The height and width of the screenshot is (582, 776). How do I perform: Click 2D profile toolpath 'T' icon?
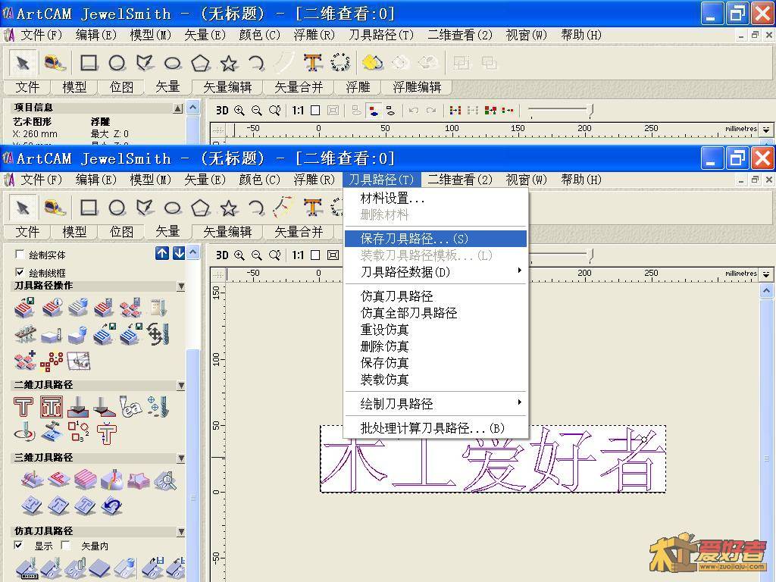coord(23,406)
